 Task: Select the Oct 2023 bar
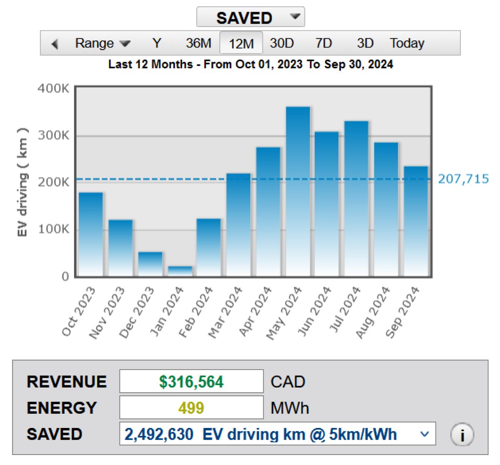91,234
